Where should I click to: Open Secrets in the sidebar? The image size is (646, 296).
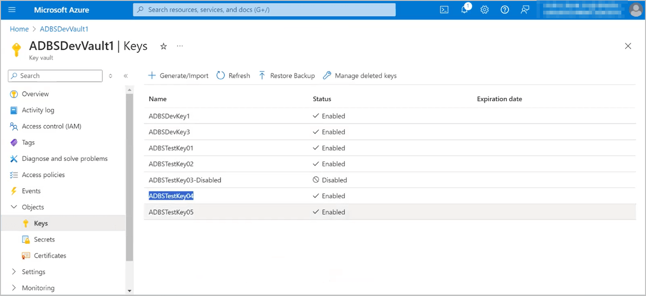44,240
